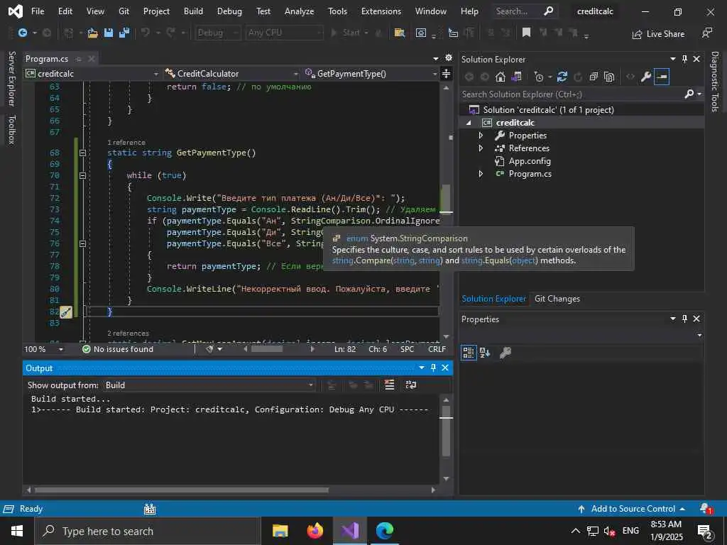Click the Visual Studio search box
The height and width of the screenshot is (545, 727).
click(525, 11)
